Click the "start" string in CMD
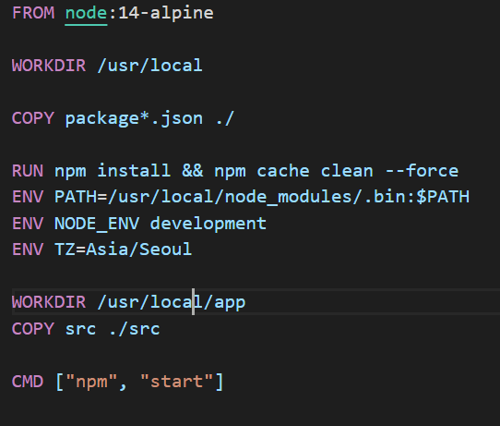The height and width of the screenshot is (426, 500). coord(176,382)
